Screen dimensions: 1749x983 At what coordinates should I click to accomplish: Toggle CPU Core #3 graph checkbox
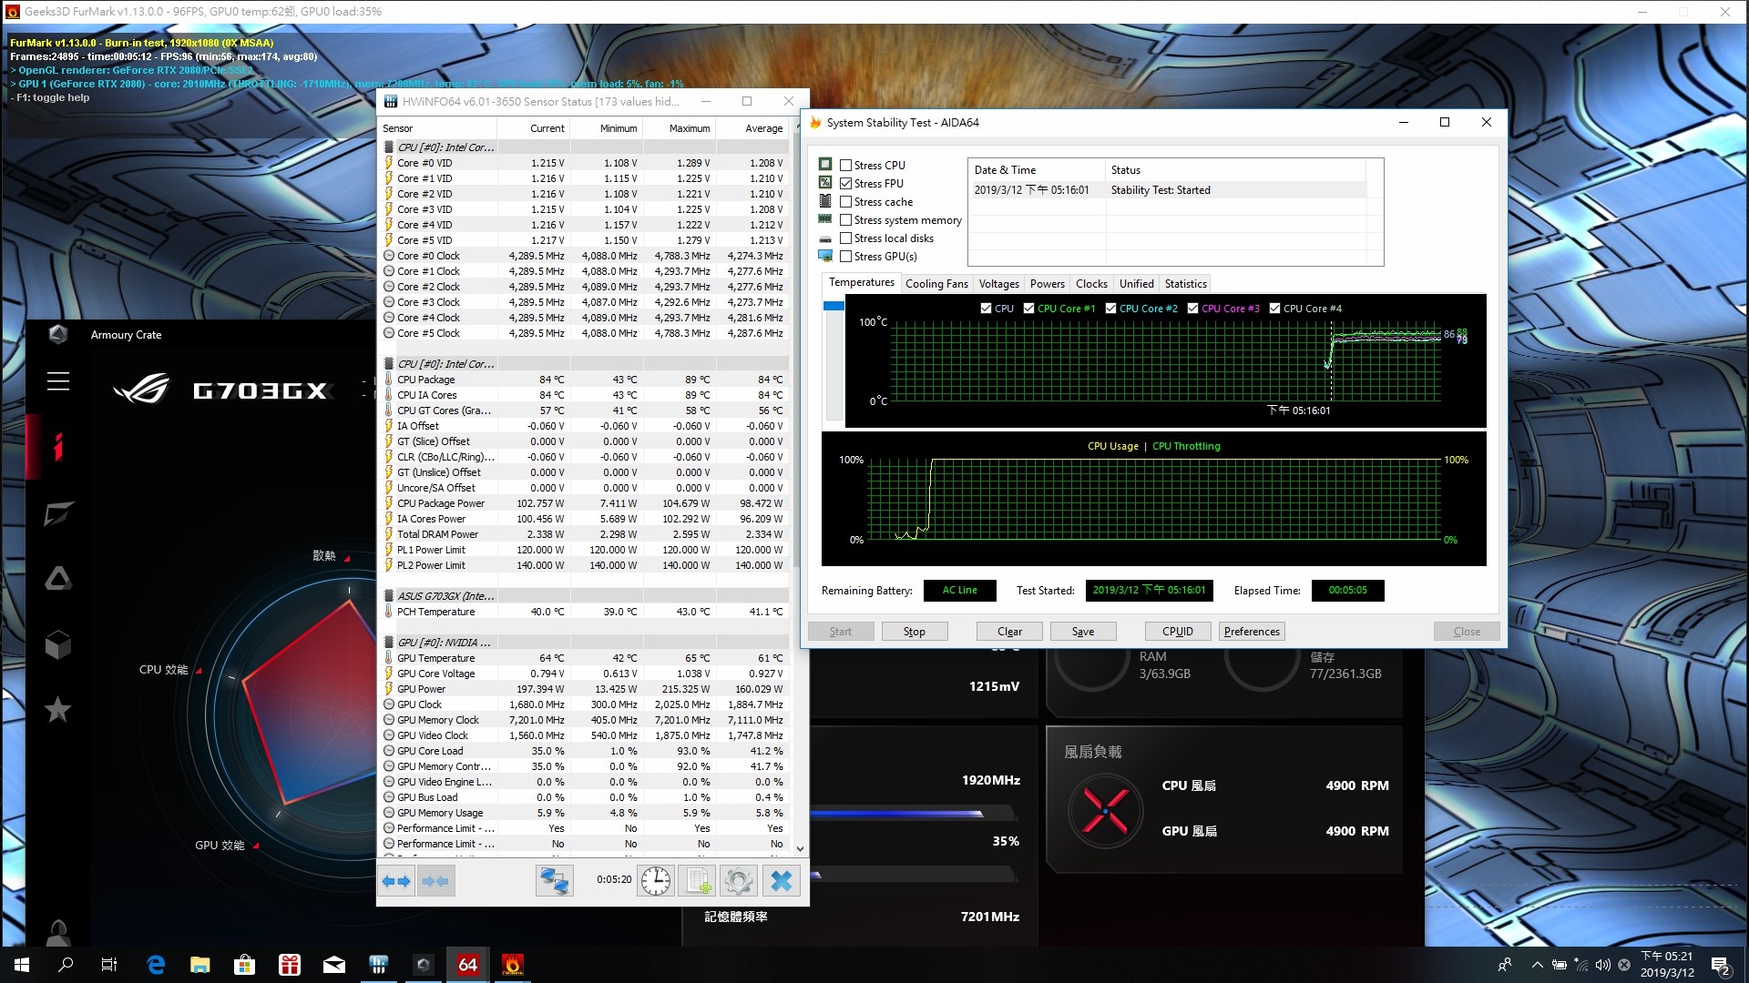(x=1192, y=309)
